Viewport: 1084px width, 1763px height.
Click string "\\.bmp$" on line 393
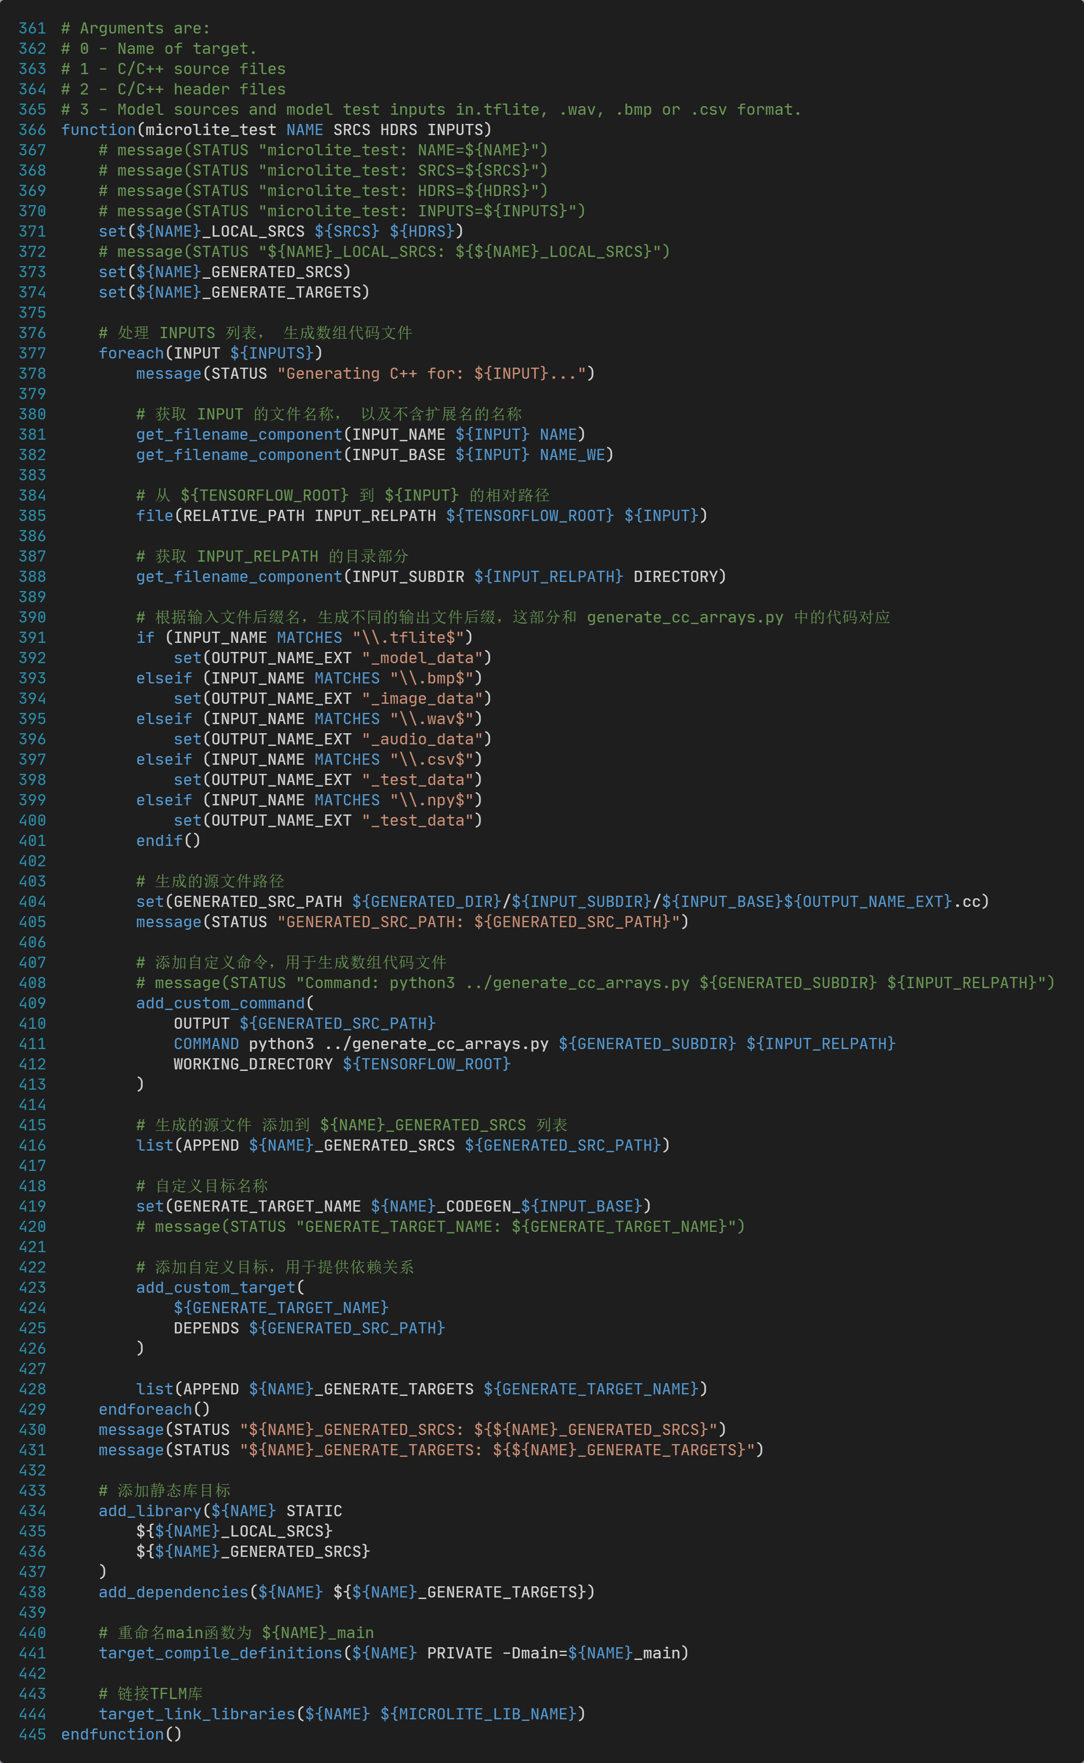pyautogui.click(x=432, y=678)
